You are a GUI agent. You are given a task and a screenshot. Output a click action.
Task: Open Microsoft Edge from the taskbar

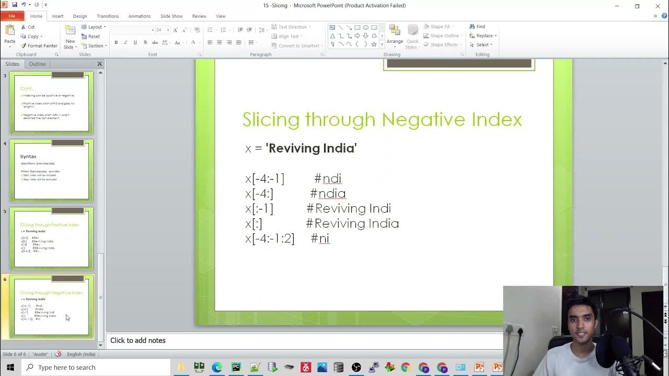click(x=216, y=367)
